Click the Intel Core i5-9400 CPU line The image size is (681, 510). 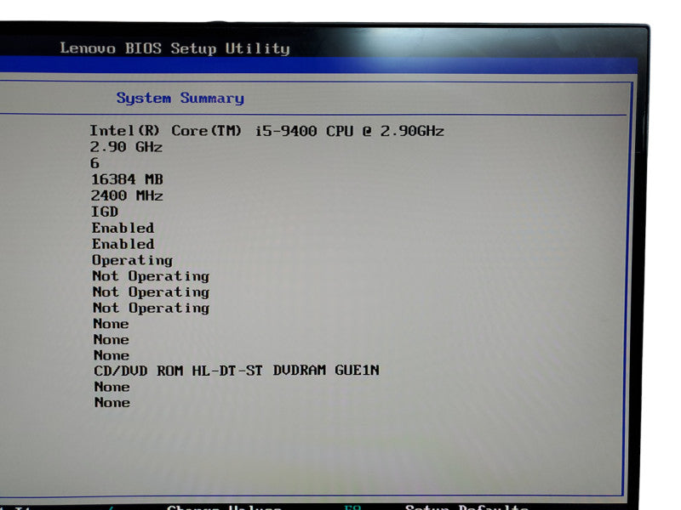(266, 131)
